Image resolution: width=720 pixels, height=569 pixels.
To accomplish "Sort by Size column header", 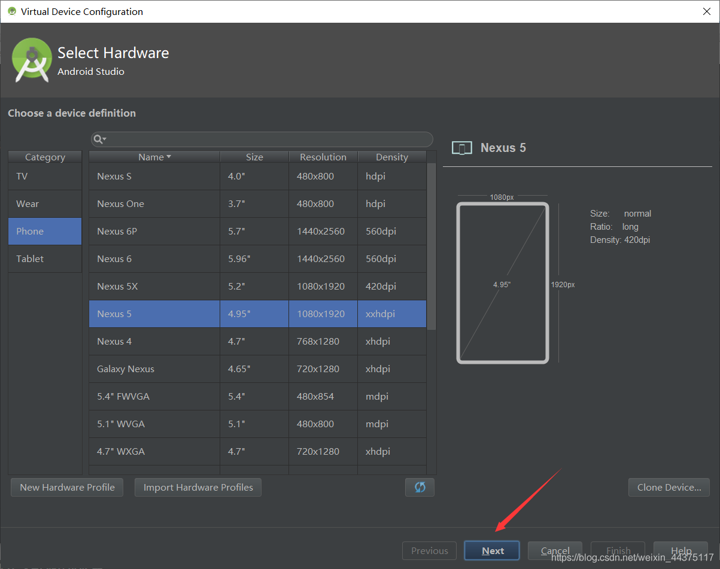I will coord(254,157).
